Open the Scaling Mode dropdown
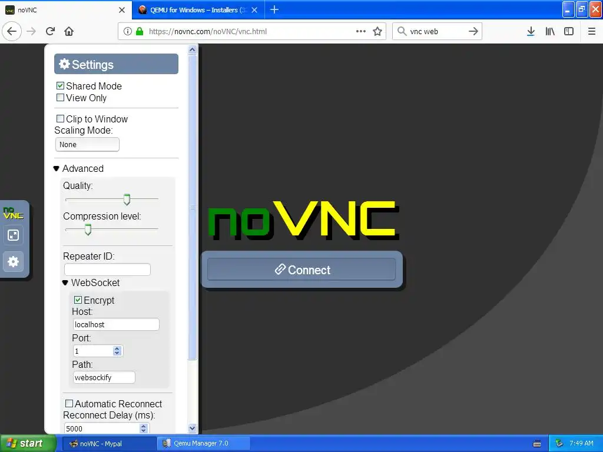The width and height of the screenshot is (603, 452). (87, 145)
